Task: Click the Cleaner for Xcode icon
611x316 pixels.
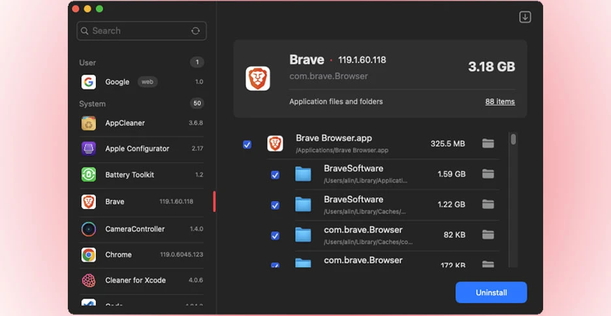Action: pos(89,280)
